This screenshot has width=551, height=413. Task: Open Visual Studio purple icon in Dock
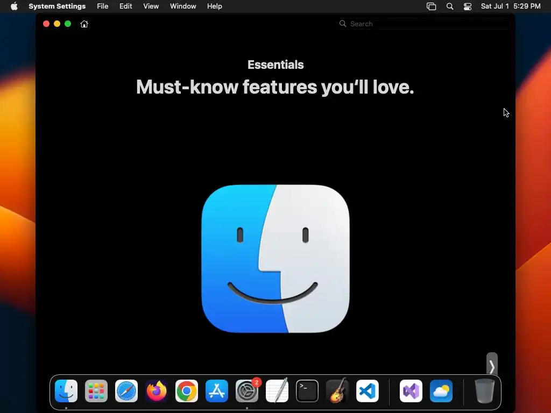point(411,391)
